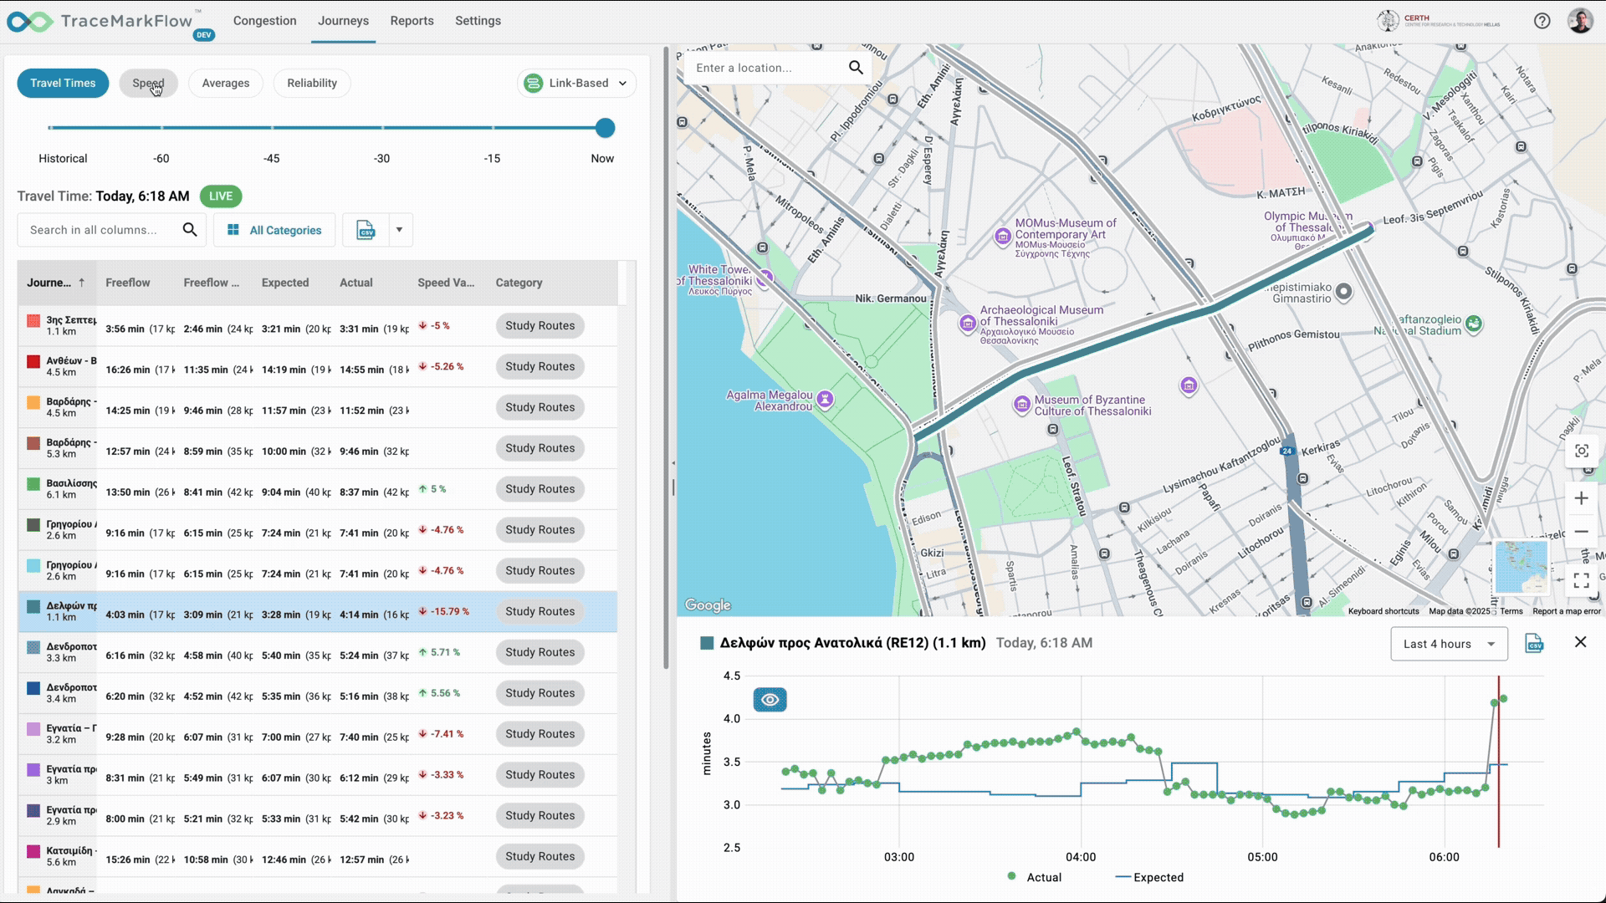Toggle the Reliability view option
Screen dimensions: 1606x903
[312, 83]
